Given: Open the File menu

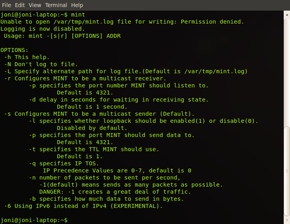Looking at the screenshot, I should [x=6, y=5].
